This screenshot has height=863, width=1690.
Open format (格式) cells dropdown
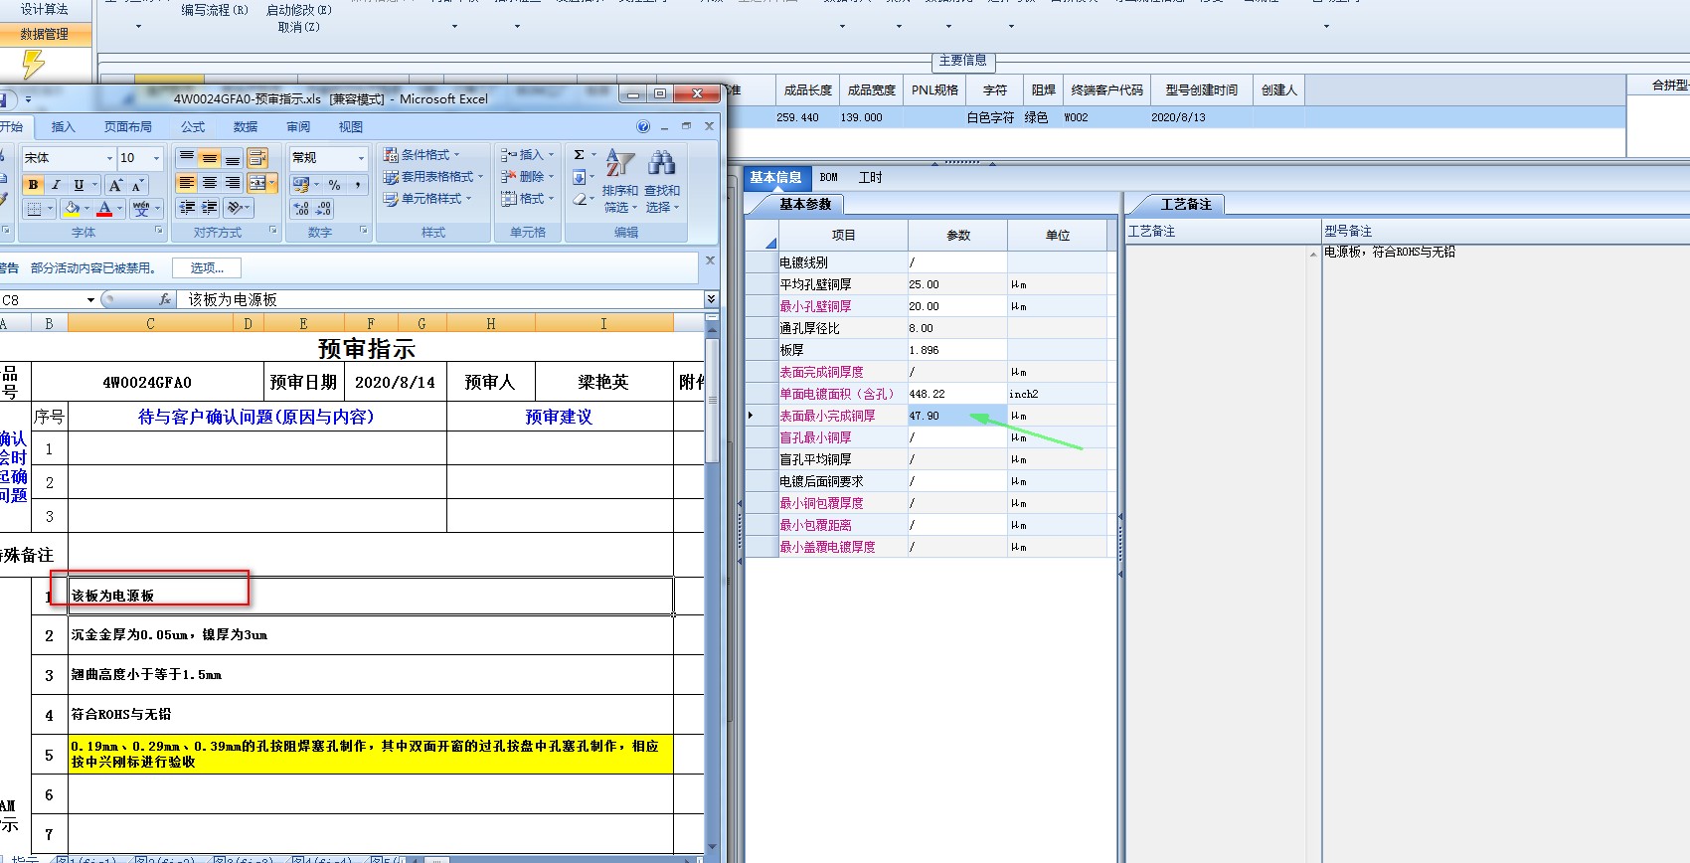pyautogui.click(x=528, y=199)
